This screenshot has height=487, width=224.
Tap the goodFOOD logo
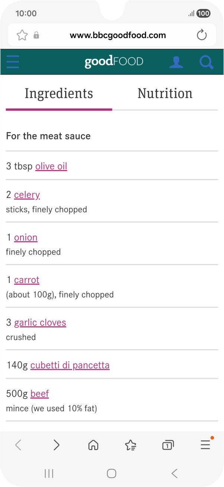click(113, 62)
